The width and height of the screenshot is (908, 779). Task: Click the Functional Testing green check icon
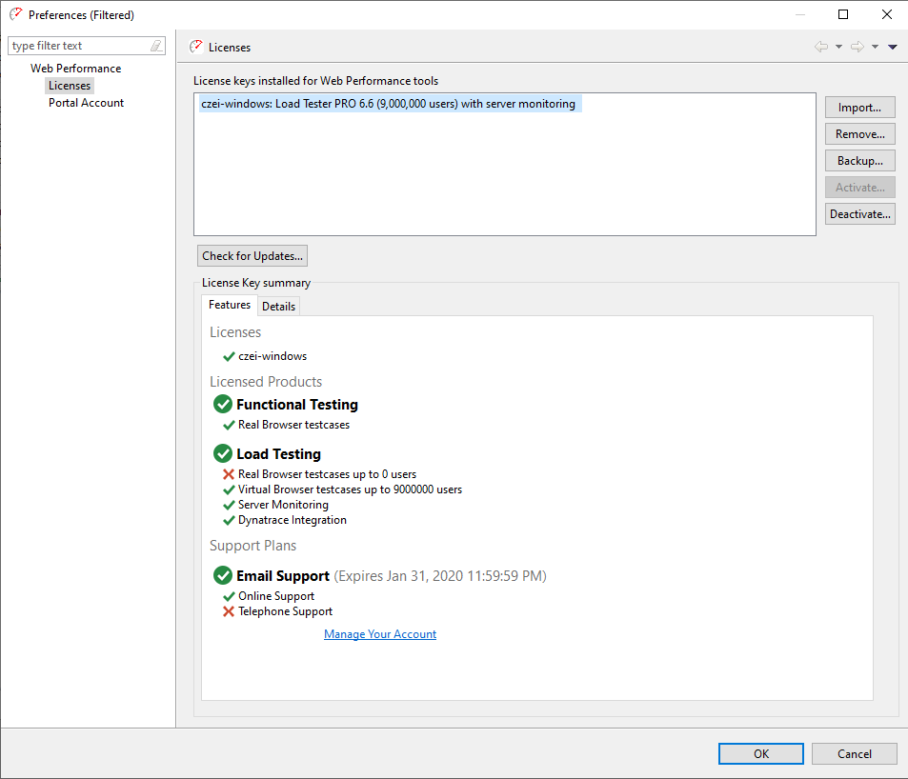[223, 404]
